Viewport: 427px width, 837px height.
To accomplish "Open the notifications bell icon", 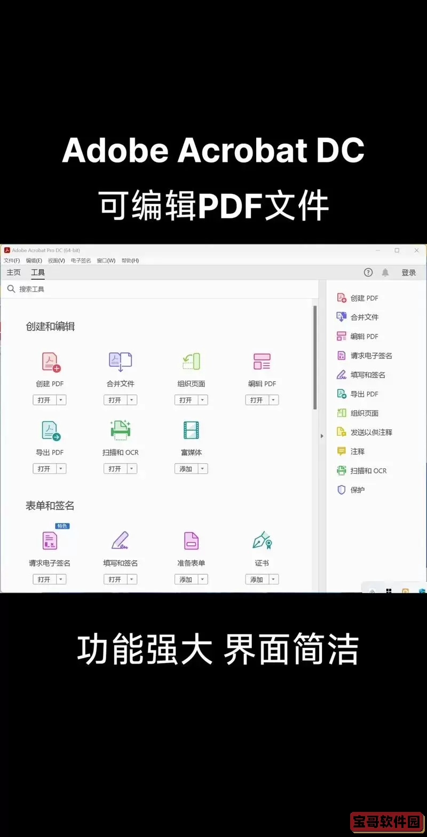I will point(385,272).
